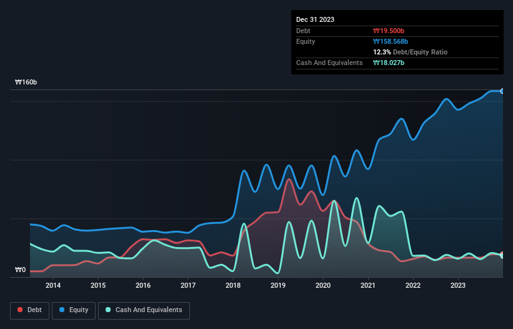
Task: Click the ₩158.568b equity value
Action: point(391,41)
